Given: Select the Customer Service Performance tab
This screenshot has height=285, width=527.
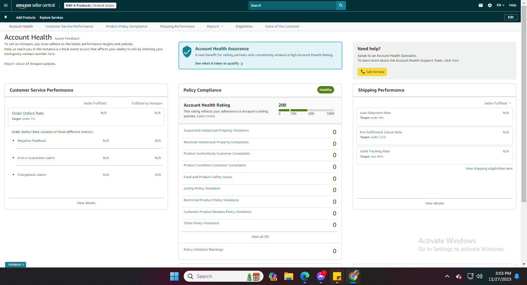Looking at the screenshot, I should [70, 26].
